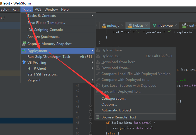
Task: Toggle Automatic Upload
Action: coord(135,110)
